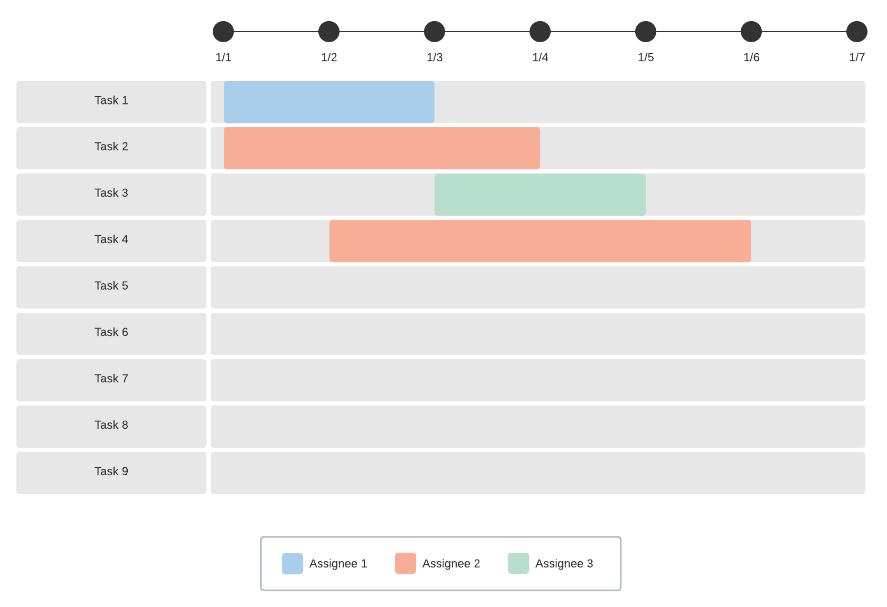
Task: Select the 1/4 timeline dot
Action: 540,32
